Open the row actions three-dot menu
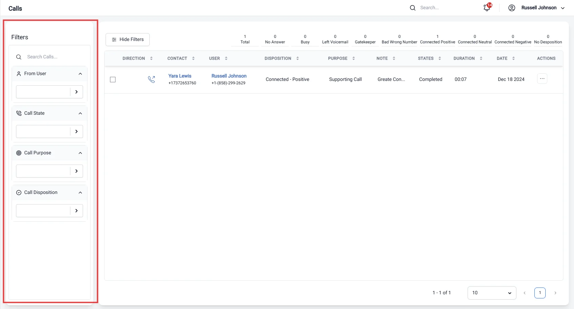This screenshot has height=309, width=574. click(x=542, y=79)
